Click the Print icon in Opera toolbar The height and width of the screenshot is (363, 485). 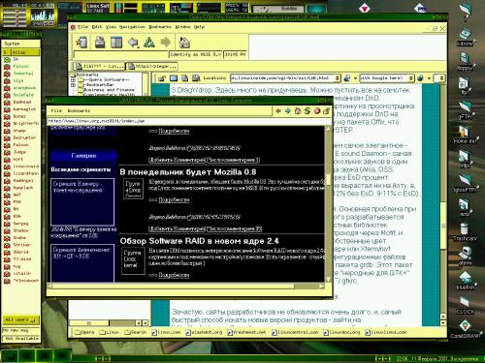100,42
